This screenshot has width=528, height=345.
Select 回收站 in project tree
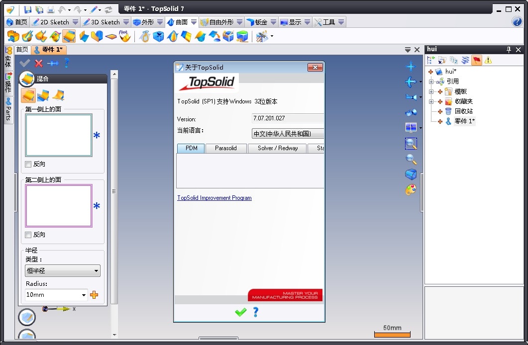point(463,111)
